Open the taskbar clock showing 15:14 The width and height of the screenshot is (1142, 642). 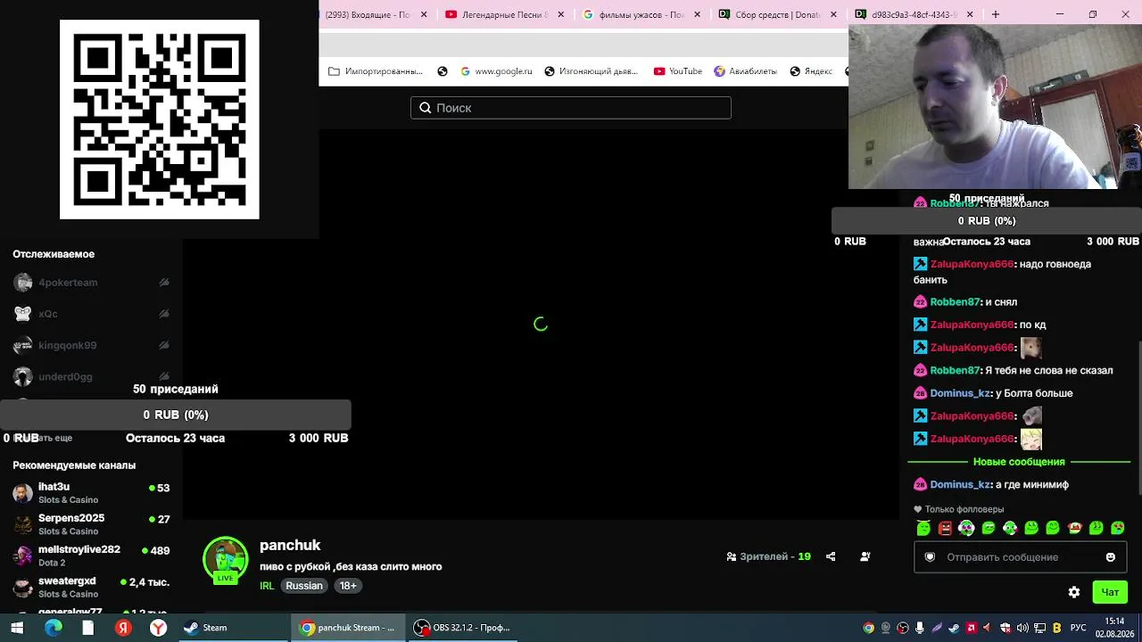[1115, 627]
